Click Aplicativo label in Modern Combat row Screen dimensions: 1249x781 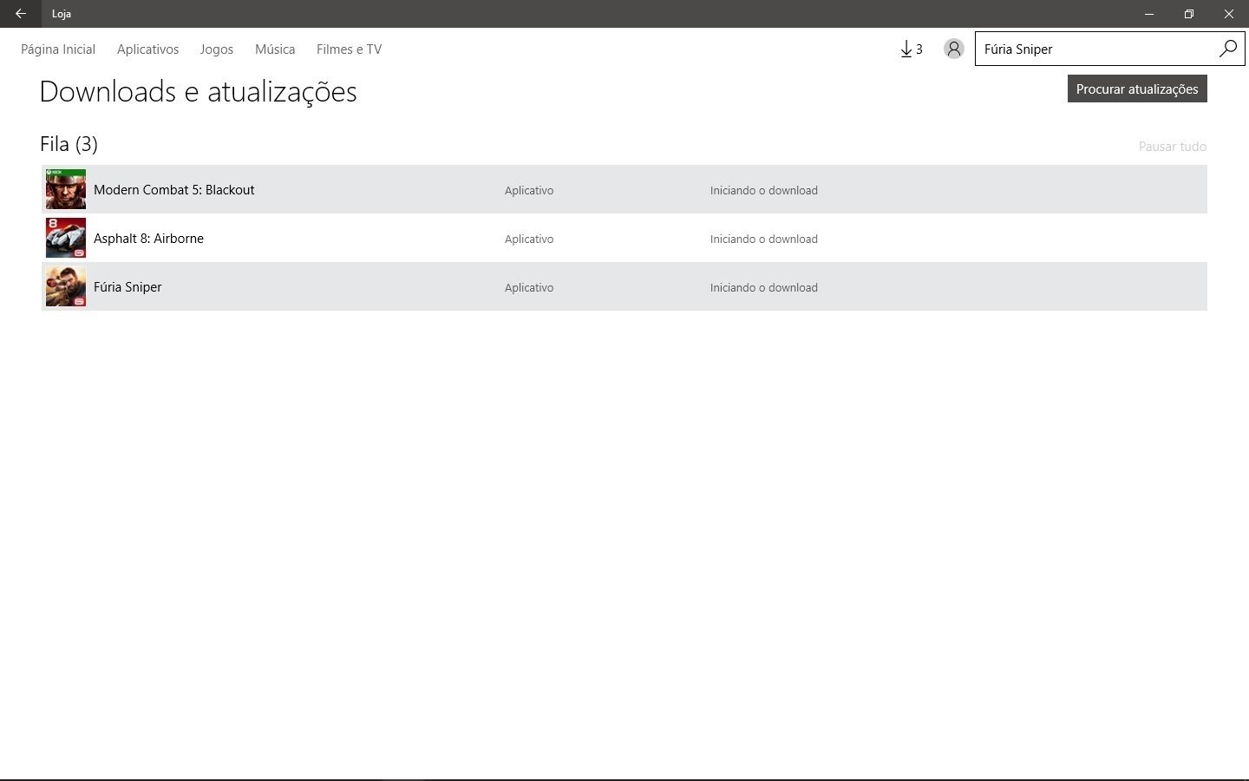[x=529, y=191]
